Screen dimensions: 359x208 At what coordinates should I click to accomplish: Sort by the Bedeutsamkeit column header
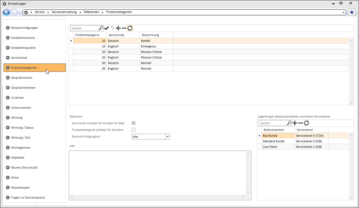point(278,130)
